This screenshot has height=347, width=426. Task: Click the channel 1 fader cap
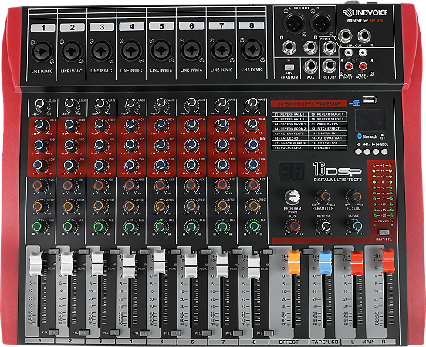coord(35,264)
